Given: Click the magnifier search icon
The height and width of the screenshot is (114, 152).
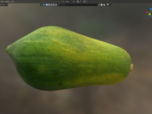Looking at the screenshot, I should click(59, 5).
